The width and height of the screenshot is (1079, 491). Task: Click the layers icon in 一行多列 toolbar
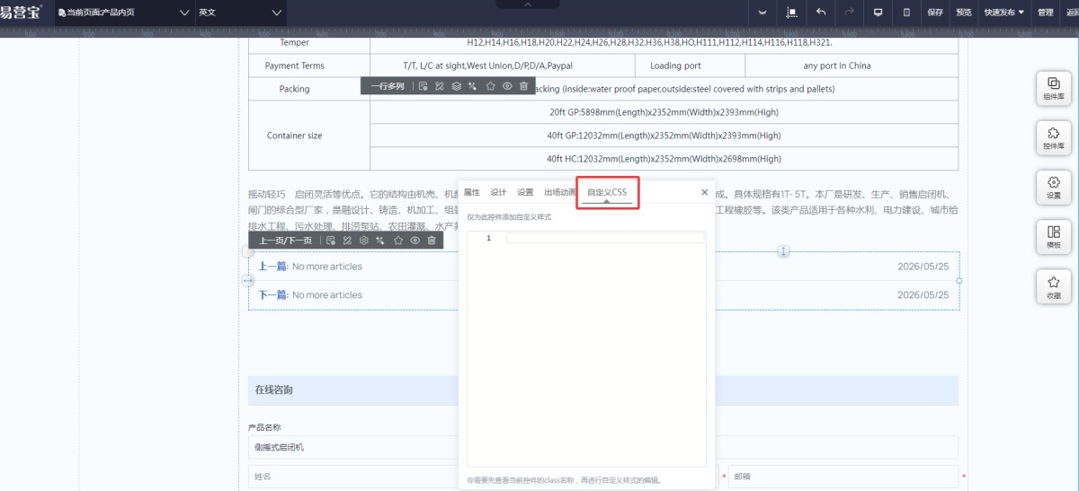pyautogui.click(x=456, y=86)
